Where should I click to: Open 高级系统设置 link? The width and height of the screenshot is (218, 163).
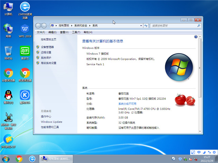point(48,63)
